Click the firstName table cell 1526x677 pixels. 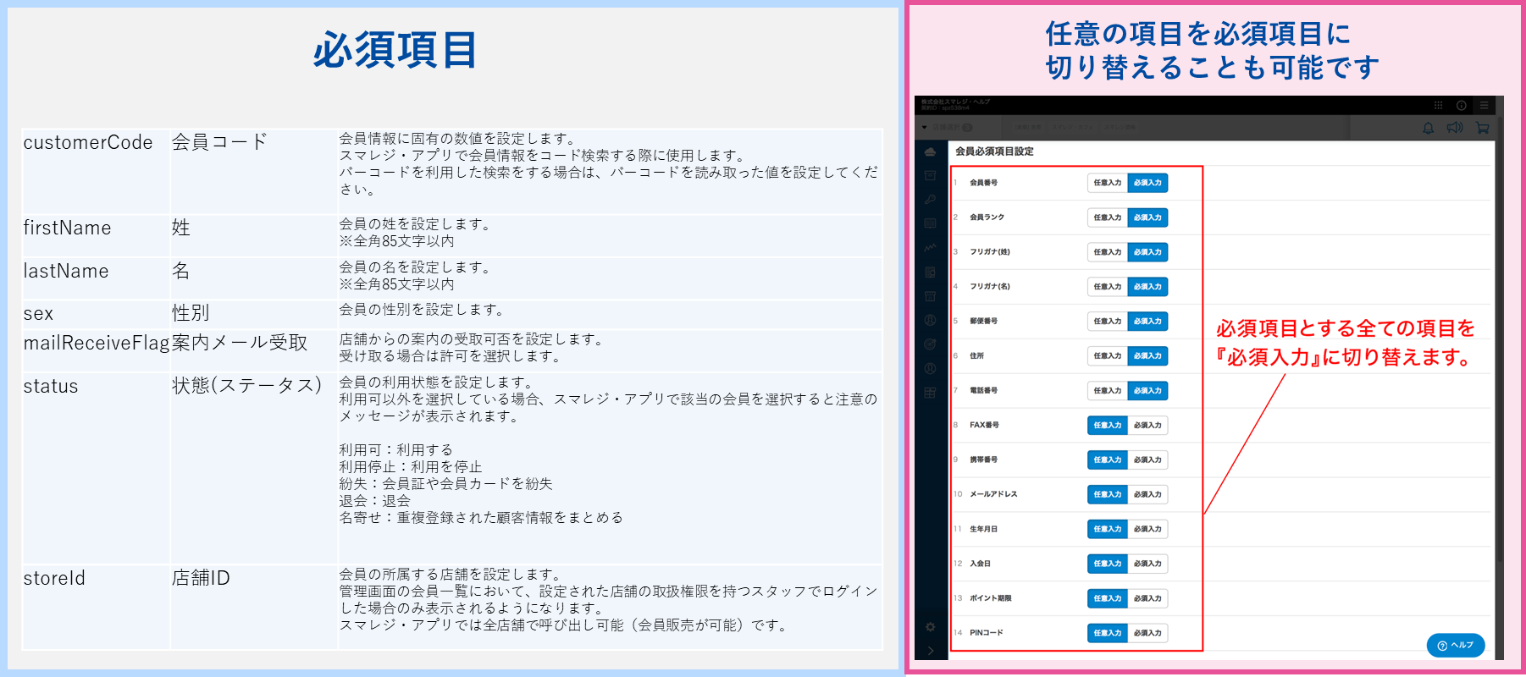(x=96, y=236)
